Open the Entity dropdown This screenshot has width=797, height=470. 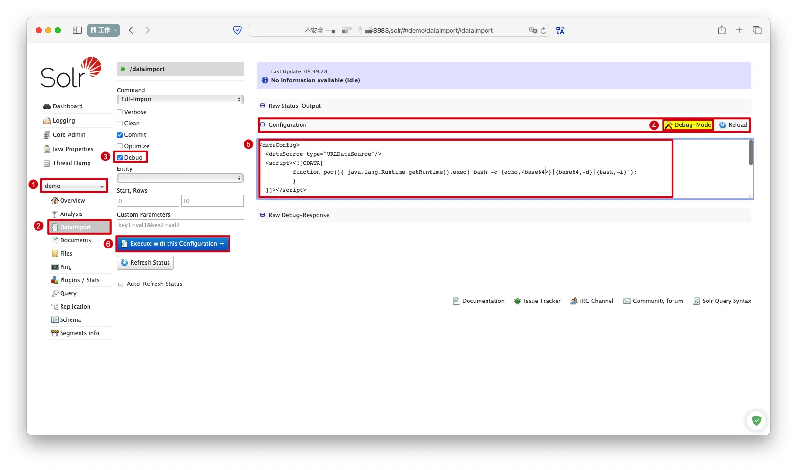(180, 178)
